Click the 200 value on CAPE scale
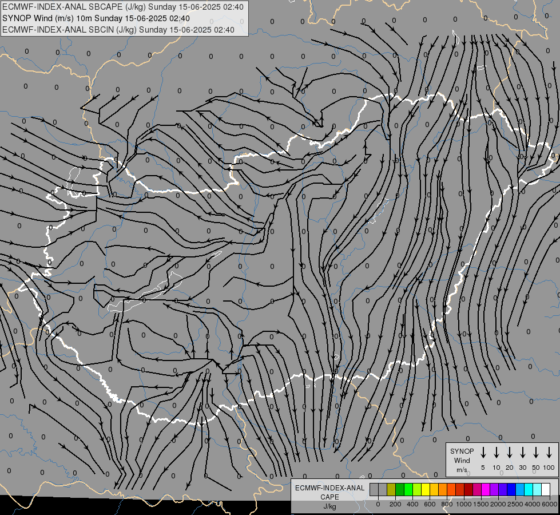 pos(395,504)
